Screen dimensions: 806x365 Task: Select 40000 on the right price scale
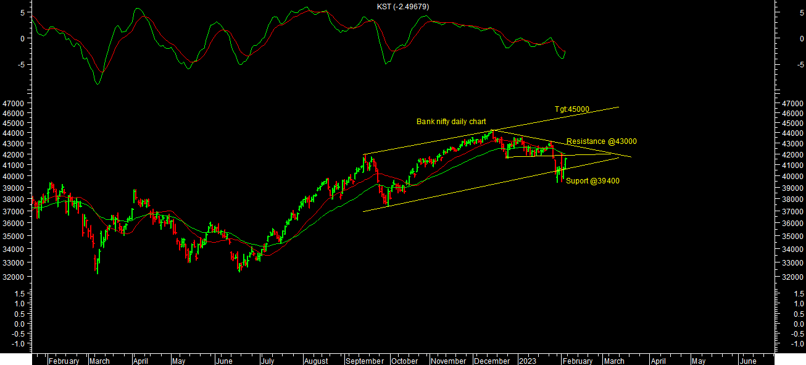click(792, 176)
